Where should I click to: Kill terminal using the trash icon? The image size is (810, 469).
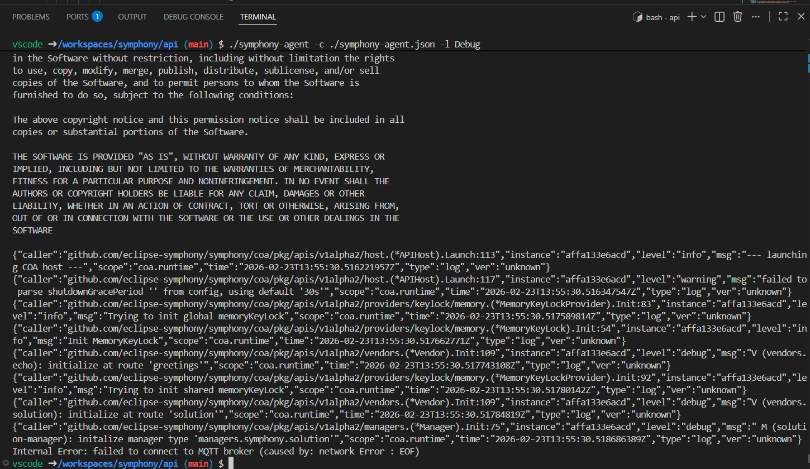coord(738,17)
